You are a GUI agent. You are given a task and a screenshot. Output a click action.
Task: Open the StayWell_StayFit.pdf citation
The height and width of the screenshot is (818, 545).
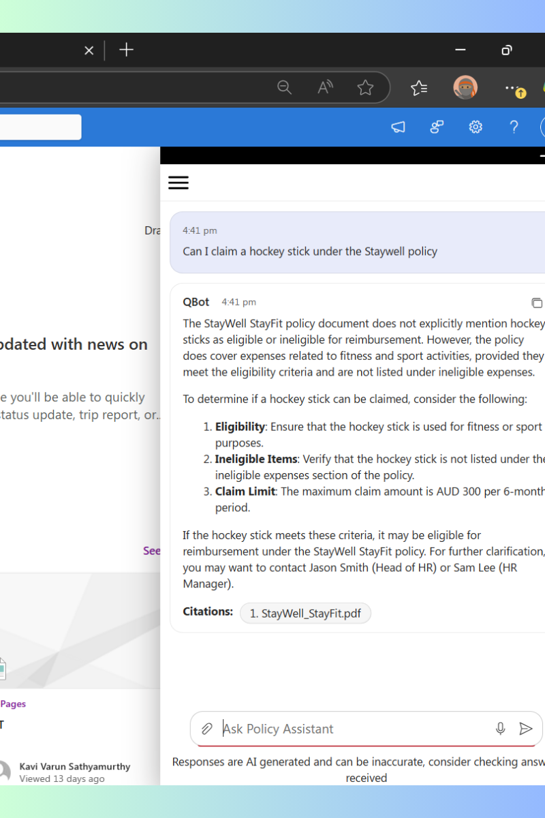pos(305,613)
